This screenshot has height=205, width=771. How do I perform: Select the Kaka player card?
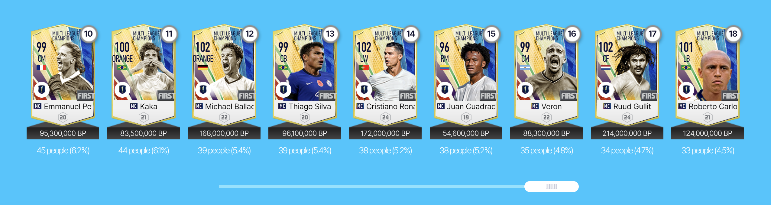(144, 75)
